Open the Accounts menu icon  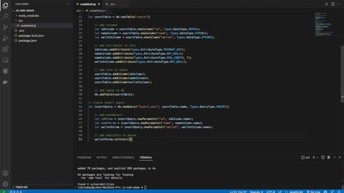[x=5, y=173]
